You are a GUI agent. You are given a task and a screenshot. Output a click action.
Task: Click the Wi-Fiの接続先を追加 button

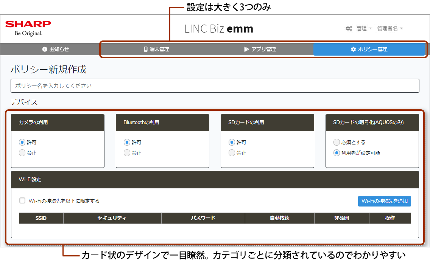pos(384,201)
